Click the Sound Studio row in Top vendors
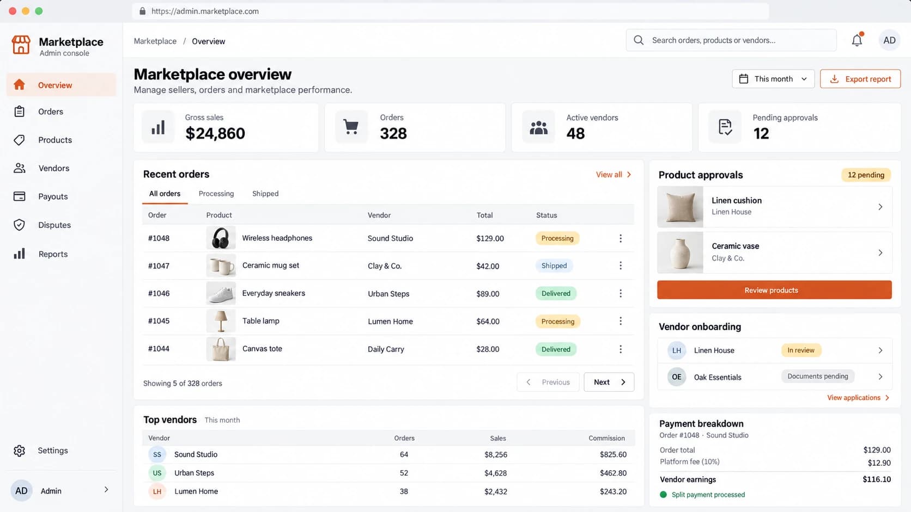This screenshot has height=512, width=911. tap(388, 454)
